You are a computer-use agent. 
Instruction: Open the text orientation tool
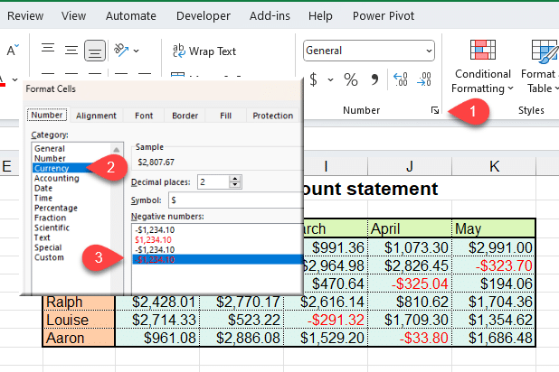[121, 51]
